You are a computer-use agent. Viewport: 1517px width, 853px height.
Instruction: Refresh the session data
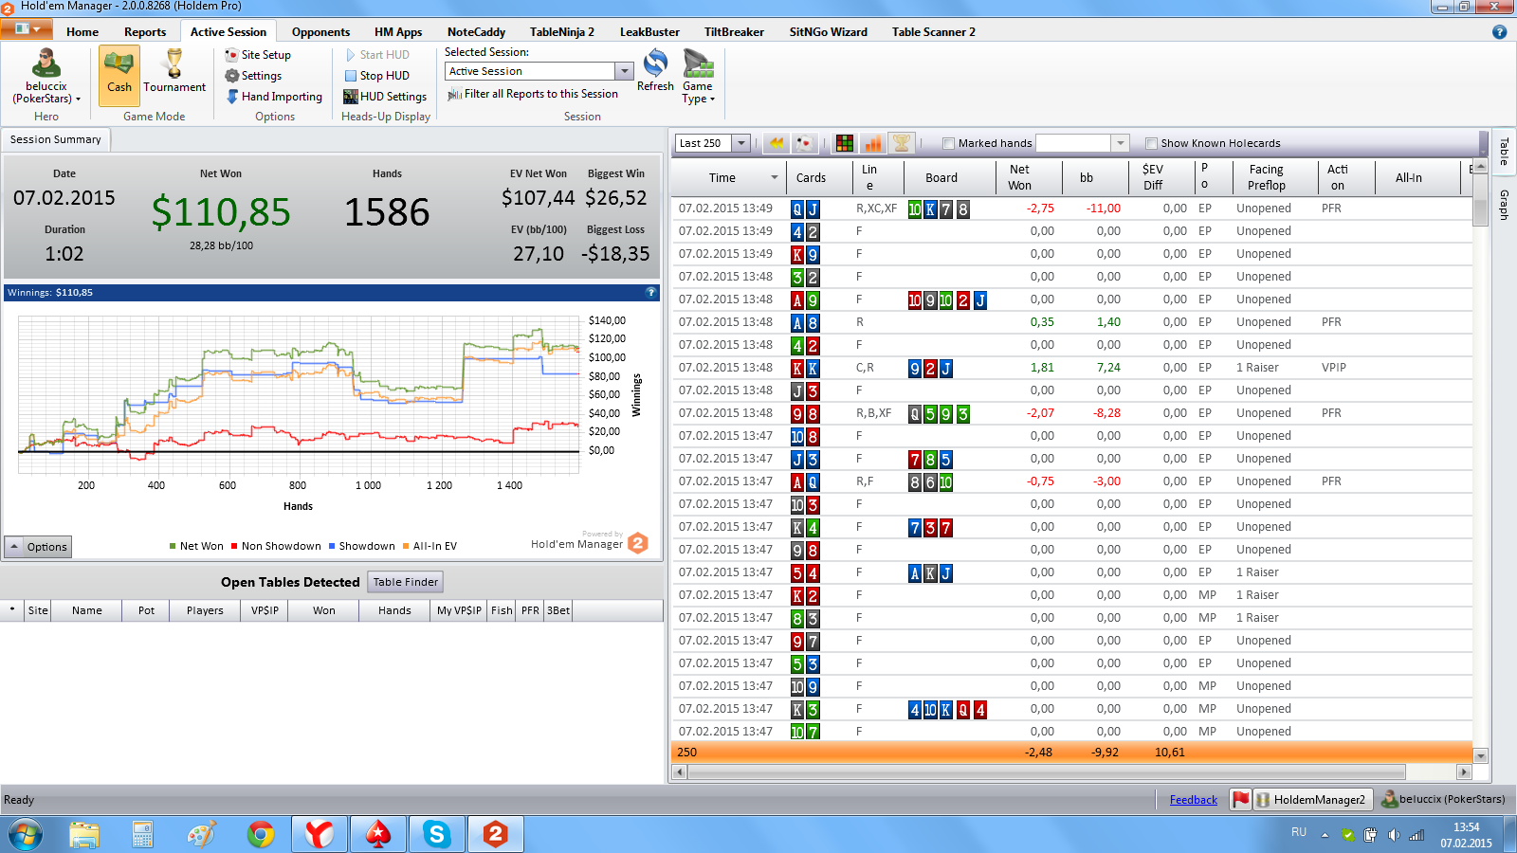click(655, 71)
